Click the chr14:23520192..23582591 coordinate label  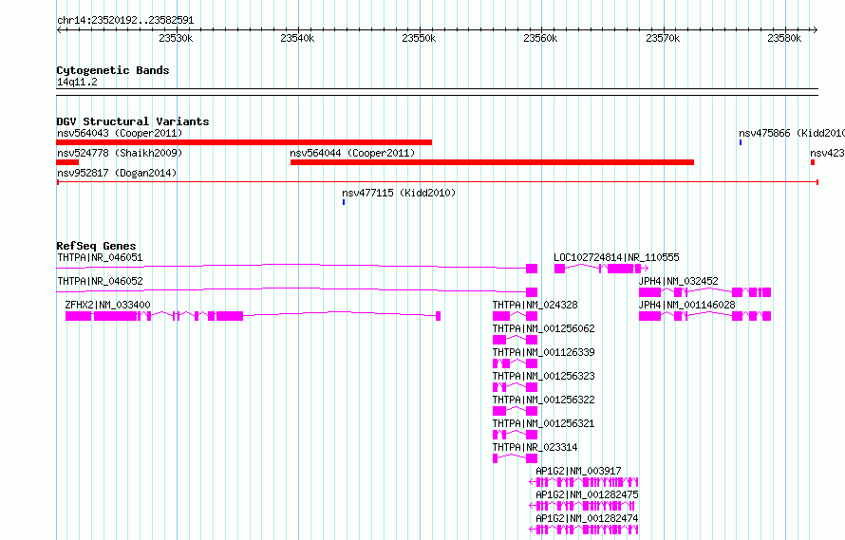pos(125,20)
